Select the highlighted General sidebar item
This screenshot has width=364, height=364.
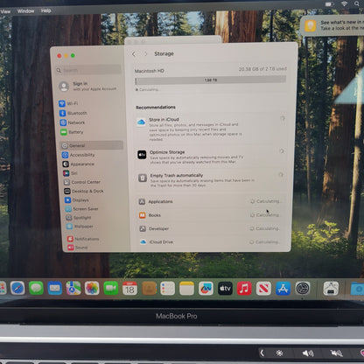91,145
